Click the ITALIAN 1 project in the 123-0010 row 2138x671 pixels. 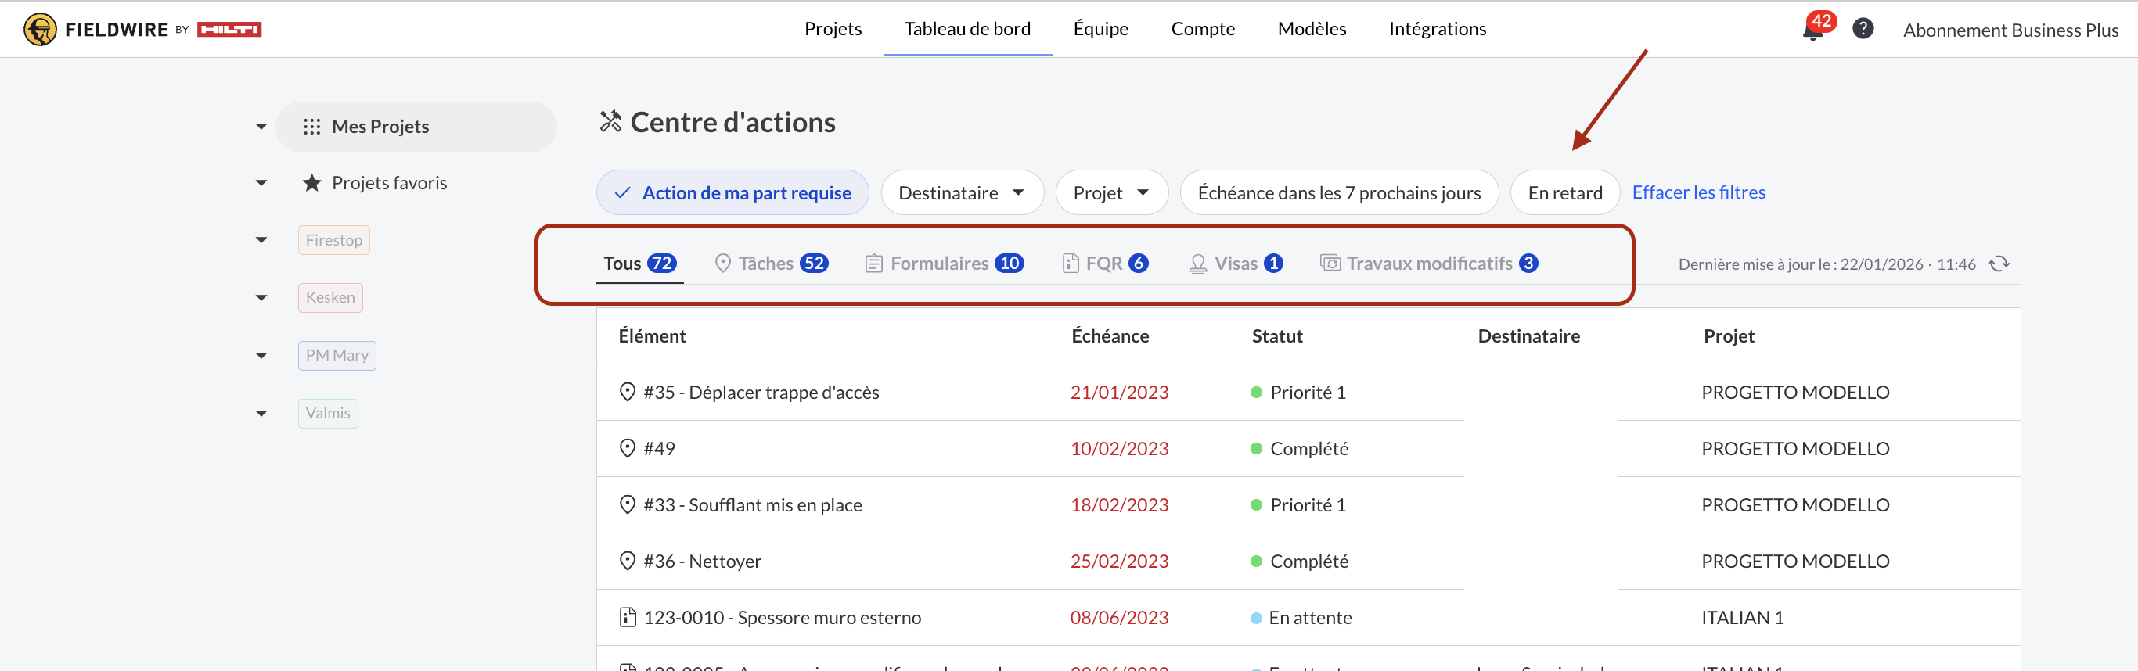[x=1742, y=618]
